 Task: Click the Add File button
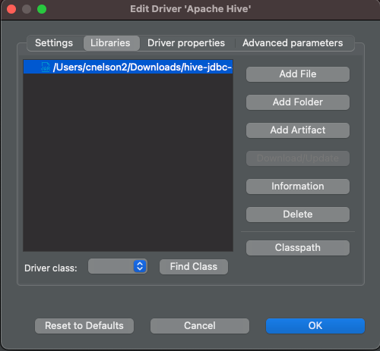tap(298, 74)
